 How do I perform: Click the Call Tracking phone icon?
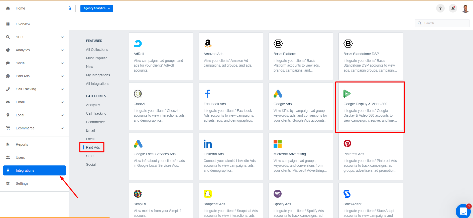(x=8, y=89)
